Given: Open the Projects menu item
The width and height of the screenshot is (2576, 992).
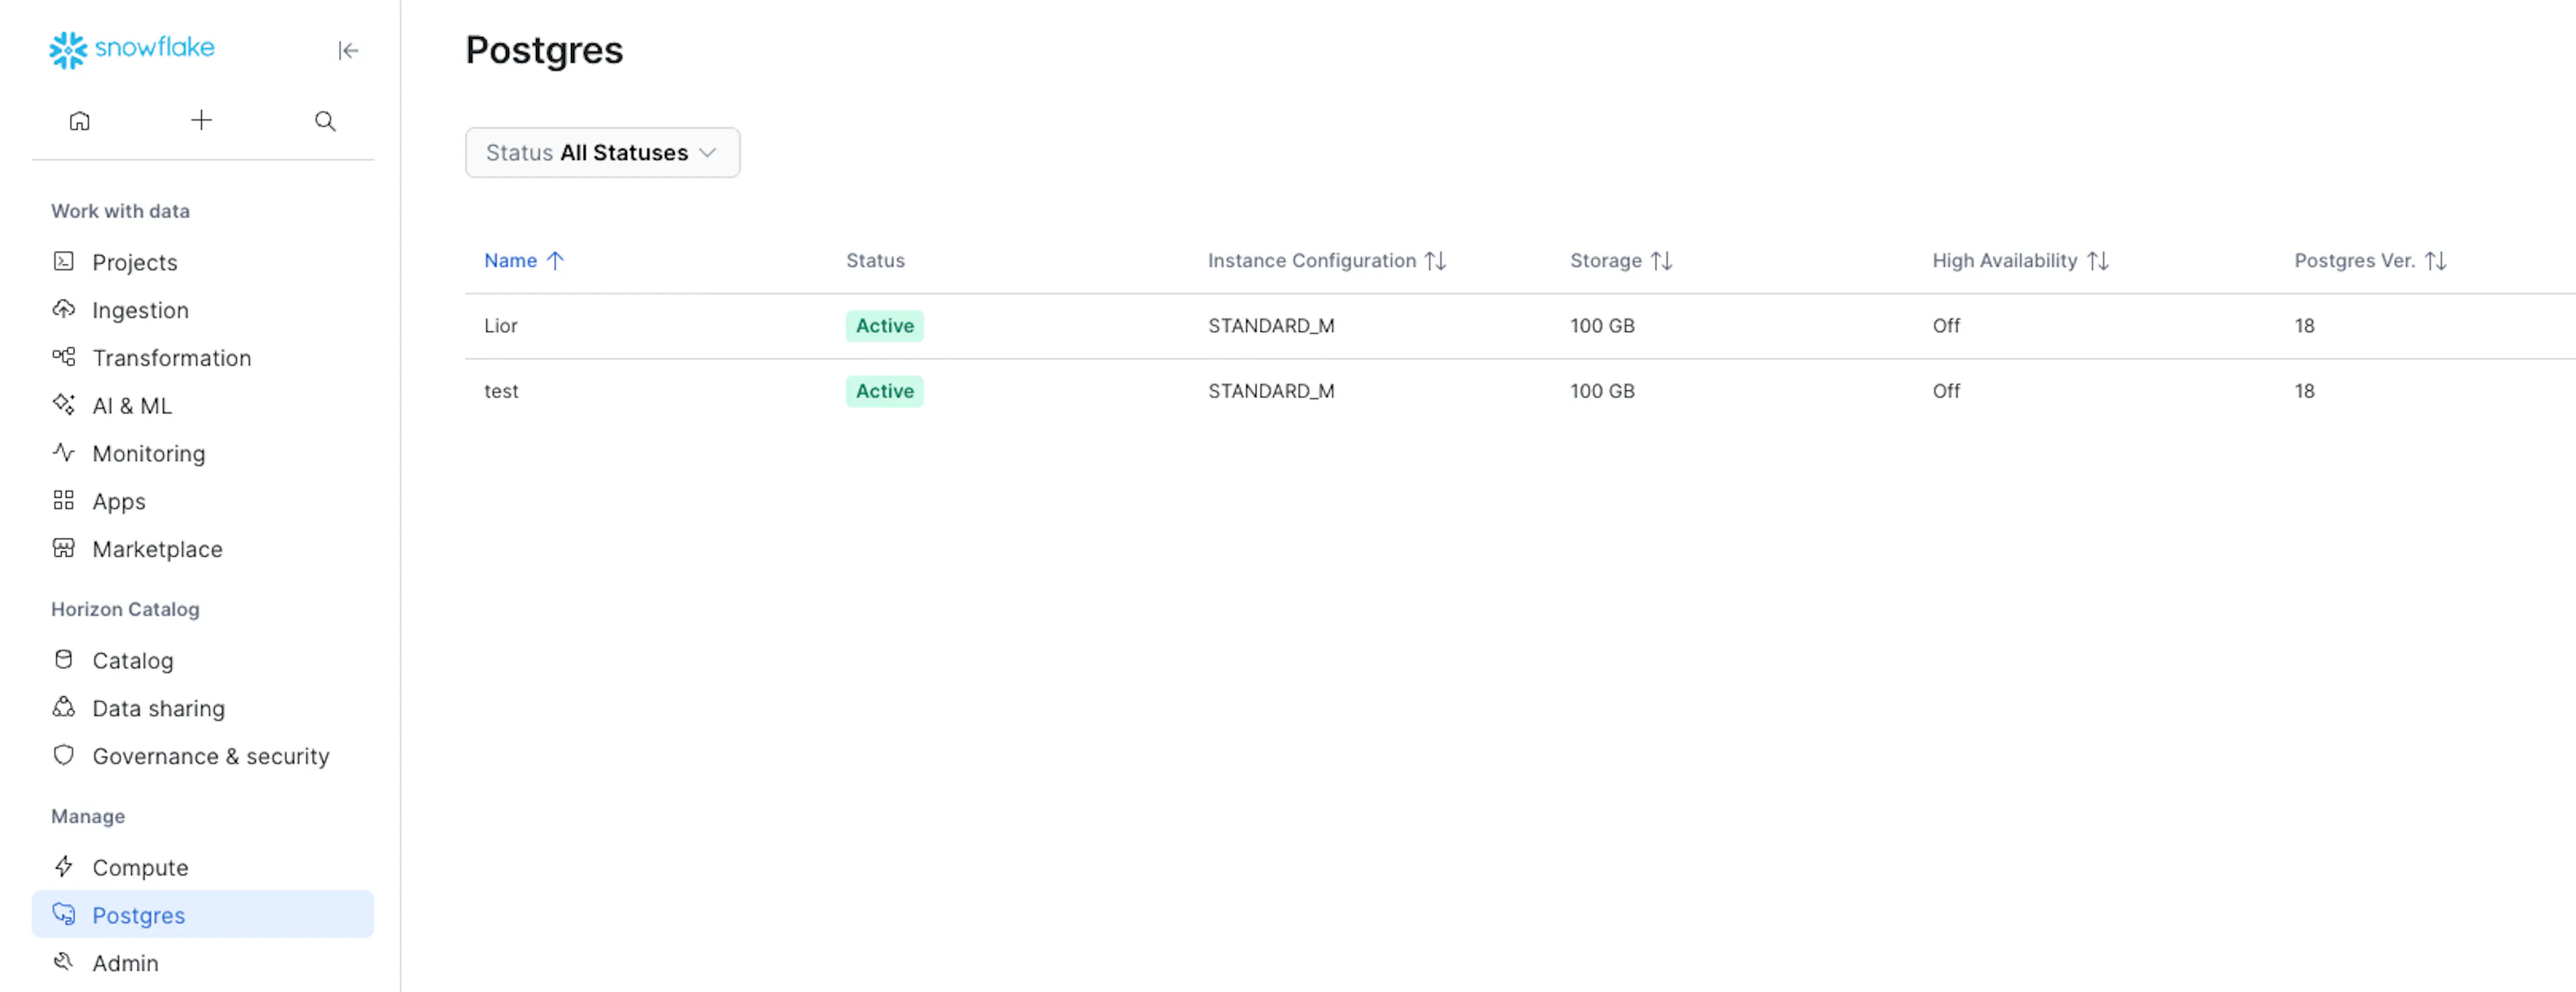Looking at the screenshot, I should tap(203, 262).
